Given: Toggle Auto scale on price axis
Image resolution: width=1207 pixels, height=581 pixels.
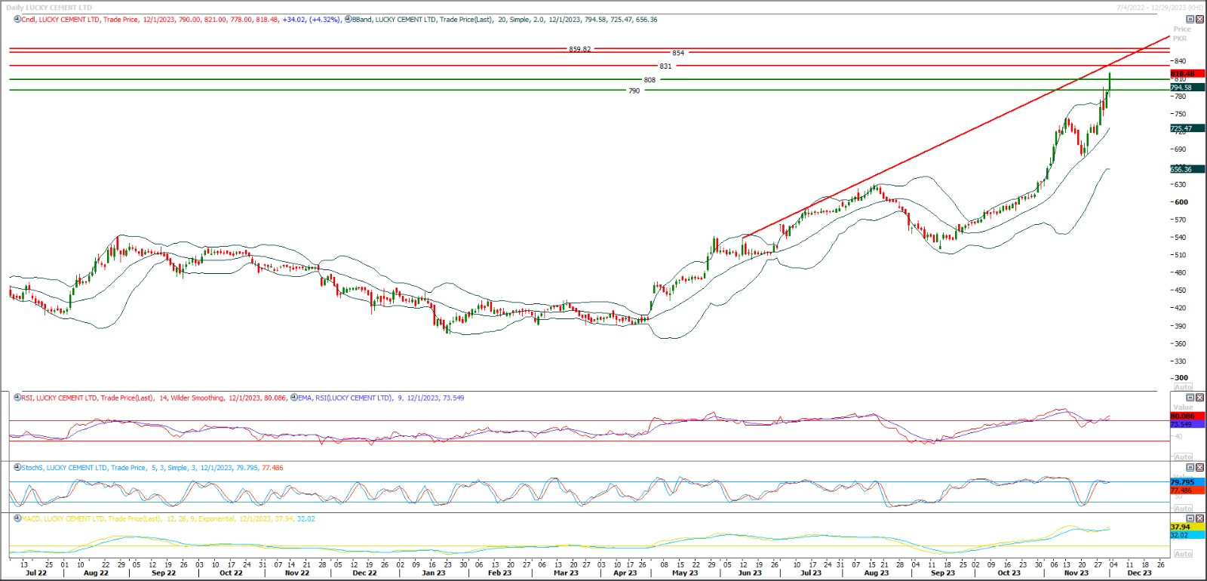Looking at the screenshot, I should [1183, 386].
